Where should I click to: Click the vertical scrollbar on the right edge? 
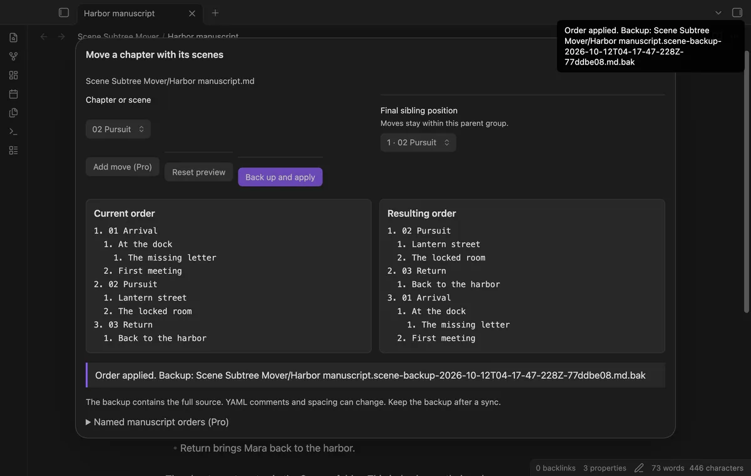click(x=747, y=182)
